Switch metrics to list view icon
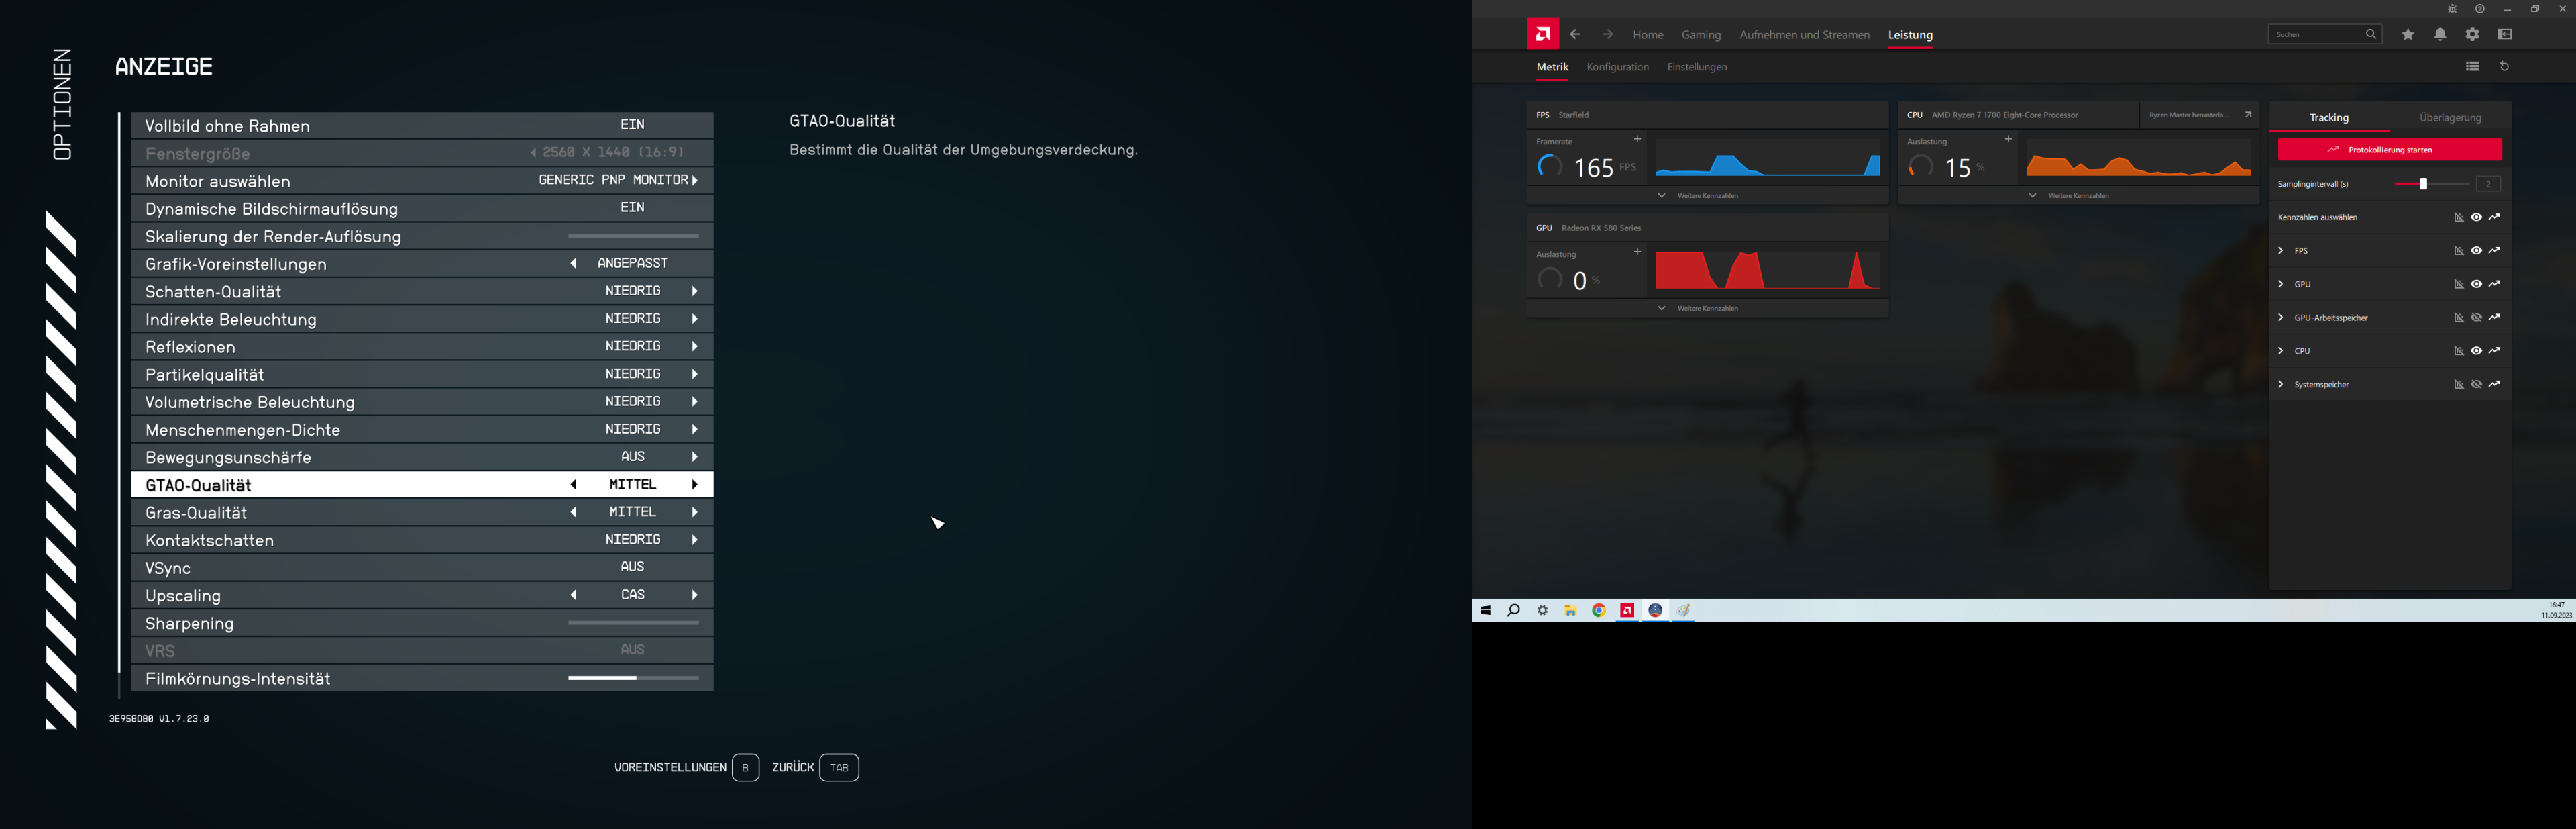 point(2472,67)
